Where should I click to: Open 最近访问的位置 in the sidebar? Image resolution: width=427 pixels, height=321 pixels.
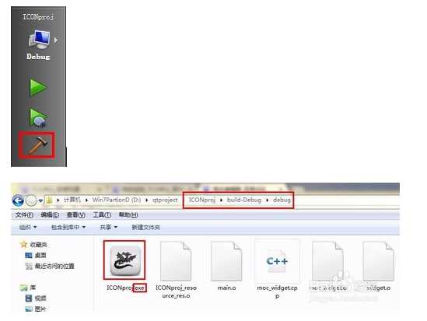pos(54,266)
